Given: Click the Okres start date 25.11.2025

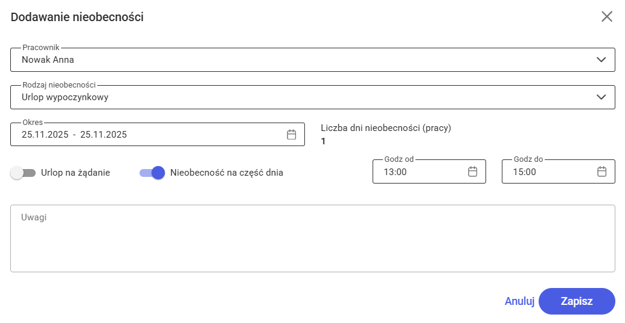Looking at the screenshot, I should pyautogui.click(x=45, y=135).
